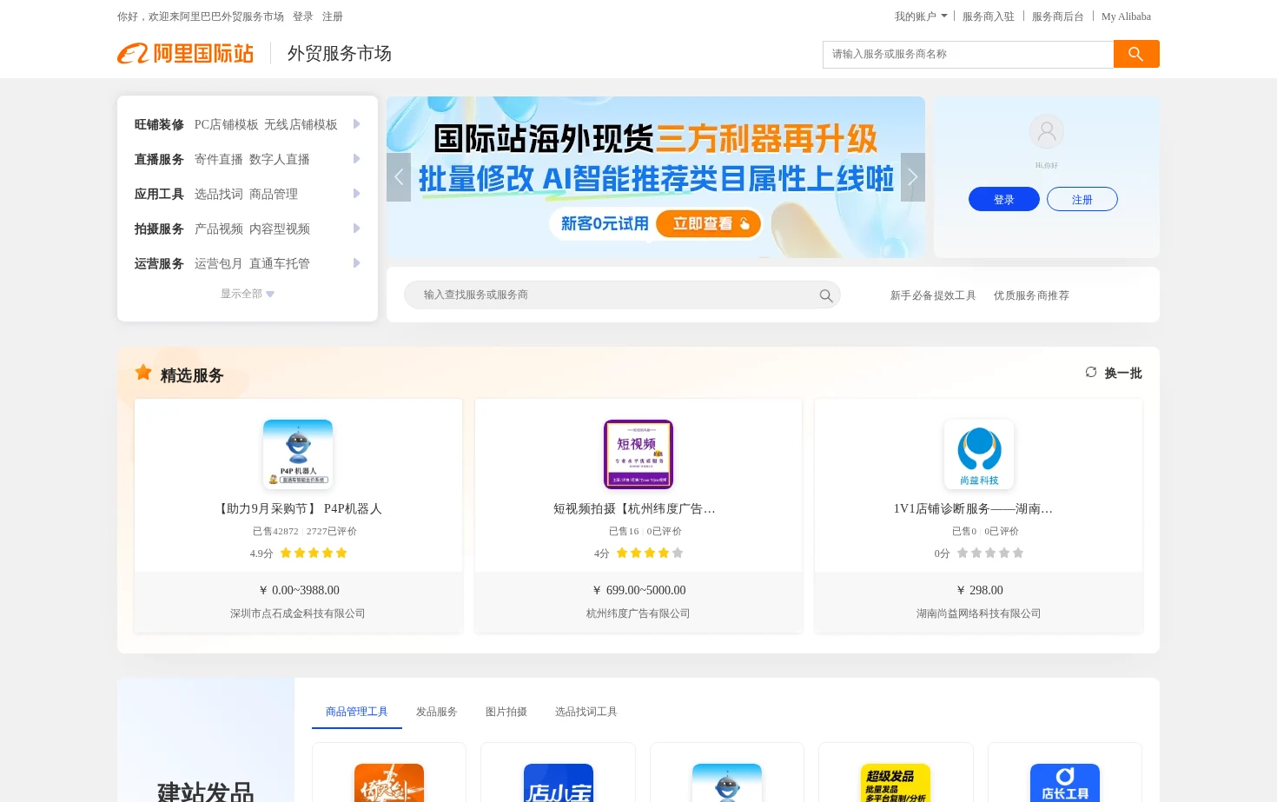Open the 尚益科技 service logo
The image size is (1277, 802).
pos(979,454)
